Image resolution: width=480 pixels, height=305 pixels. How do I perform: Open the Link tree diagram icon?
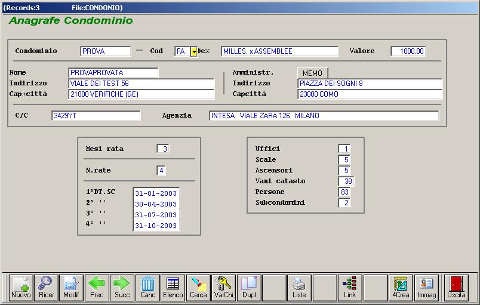pos(350,288)
